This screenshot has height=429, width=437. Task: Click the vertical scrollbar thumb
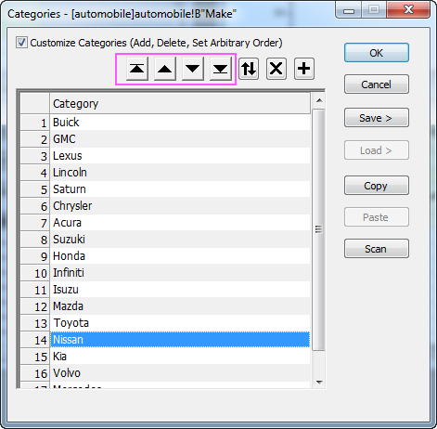319,229
